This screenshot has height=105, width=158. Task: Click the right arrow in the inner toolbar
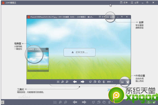click(82, 82)
